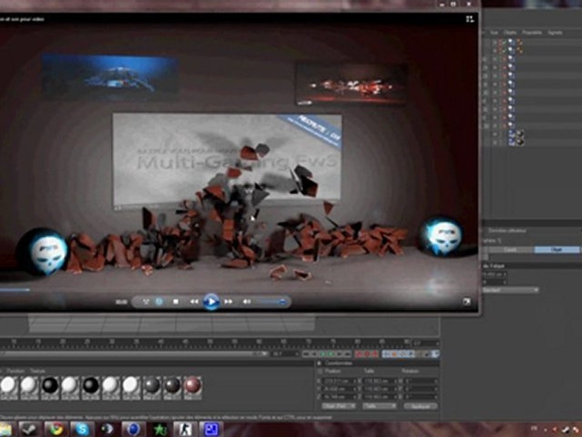582x437 pixels.
Task: Switch to the Coord. attribute tab
Action: click(x=510, y=249)
